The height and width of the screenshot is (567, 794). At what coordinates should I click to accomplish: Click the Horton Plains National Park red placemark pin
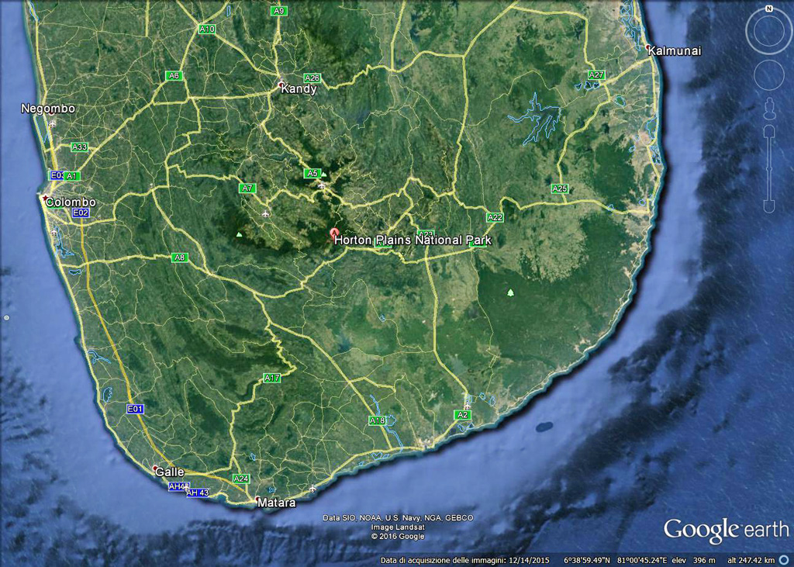click(x=335, y=232)
